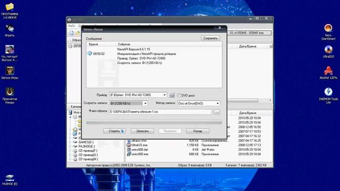This screenshot has width=340, height=191.
Task: Open the Привод drive dropdown
Action: [164, 95]
